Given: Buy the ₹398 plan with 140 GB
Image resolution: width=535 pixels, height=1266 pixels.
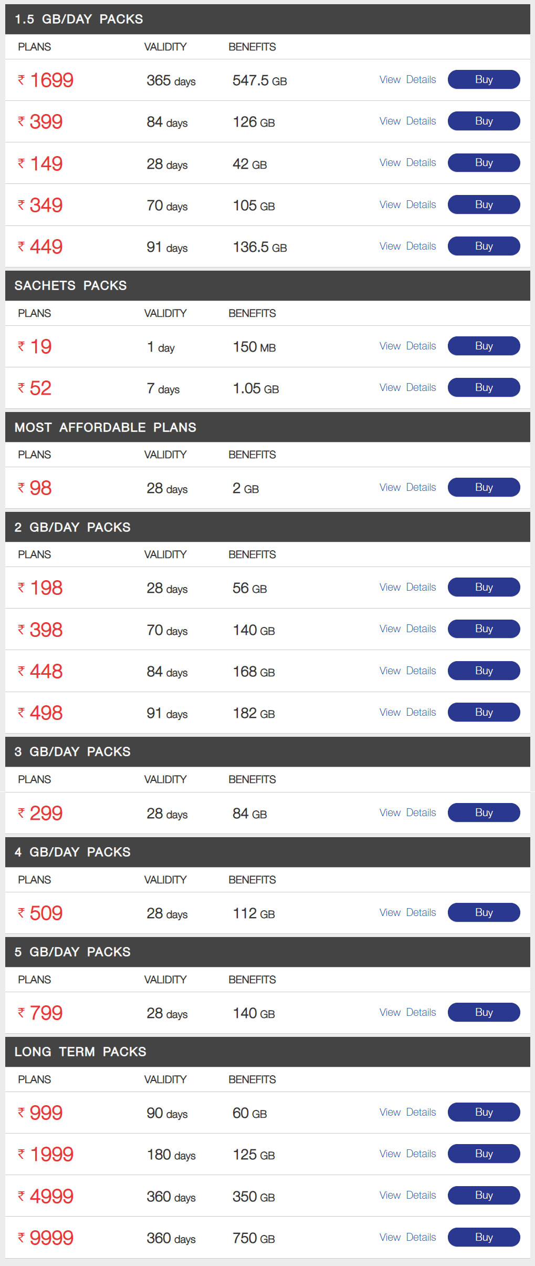Looking at the screenshot, I should [484, 629].
